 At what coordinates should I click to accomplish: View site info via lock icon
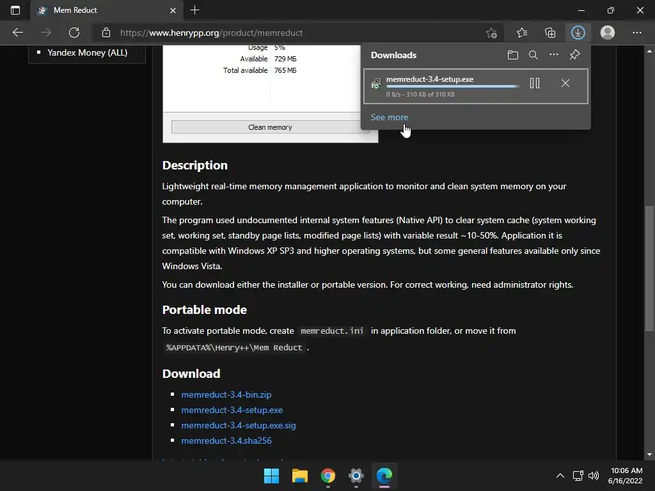pyautogui.click(x=106, y=33)
